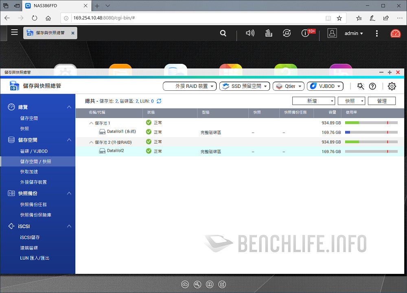Viewport: 407px width, 293px height.
Task: Click the 管理 button
Action: point(381,101)
